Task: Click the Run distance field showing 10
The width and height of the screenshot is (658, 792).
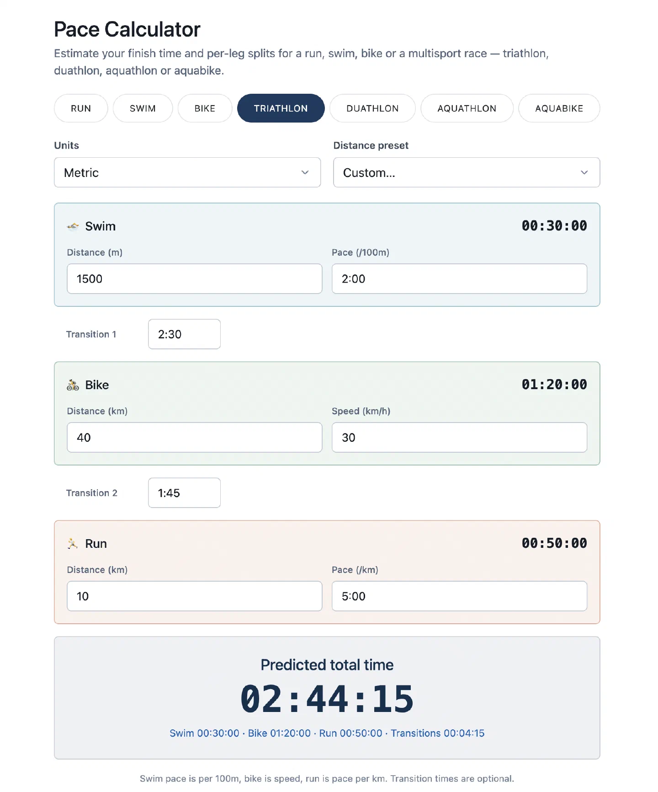Action: pos(195,596)
